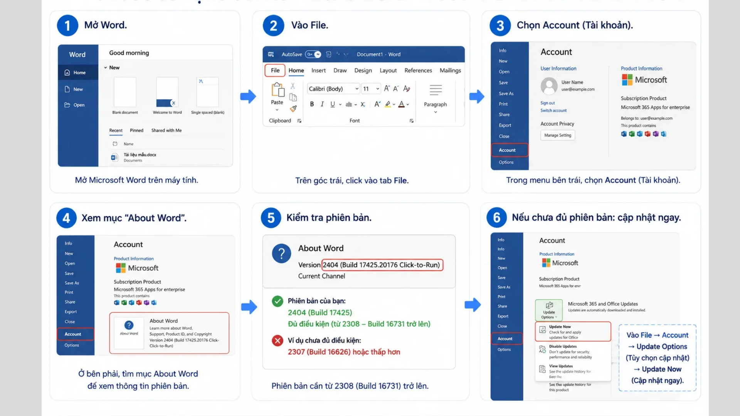Open the font color dropdown arrow

(408, 104)
